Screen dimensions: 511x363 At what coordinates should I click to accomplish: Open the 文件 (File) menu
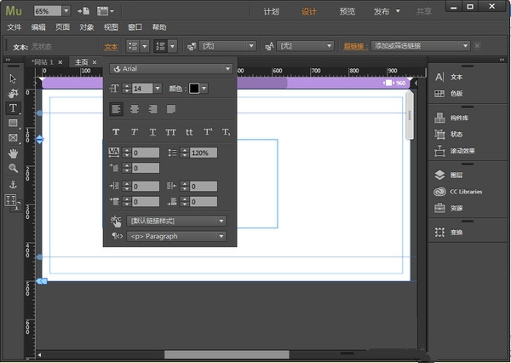13,27
